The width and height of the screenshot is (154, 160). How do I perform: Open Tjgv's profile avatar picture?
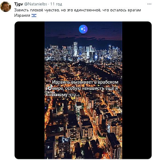click(6, 7)
